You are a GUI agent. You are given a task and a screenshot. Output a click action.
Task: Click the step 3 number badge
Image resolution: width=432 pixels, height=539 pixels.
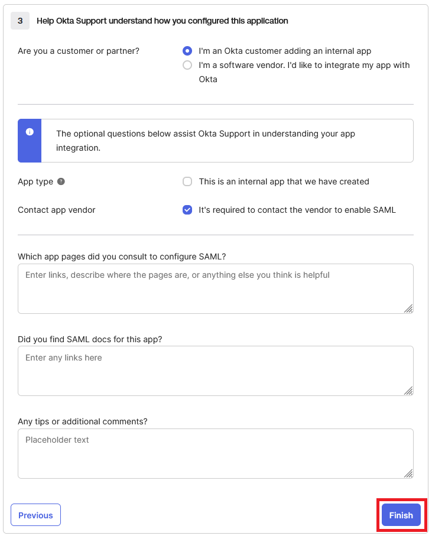pyautogui.click(x=20, y=21)
